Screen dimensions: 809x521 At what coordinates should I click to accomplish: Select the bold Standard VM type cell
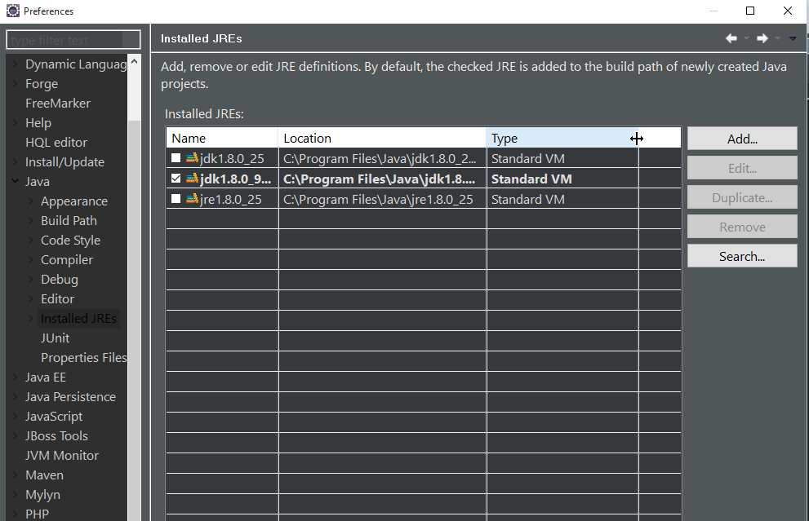(x=562, y=179)
